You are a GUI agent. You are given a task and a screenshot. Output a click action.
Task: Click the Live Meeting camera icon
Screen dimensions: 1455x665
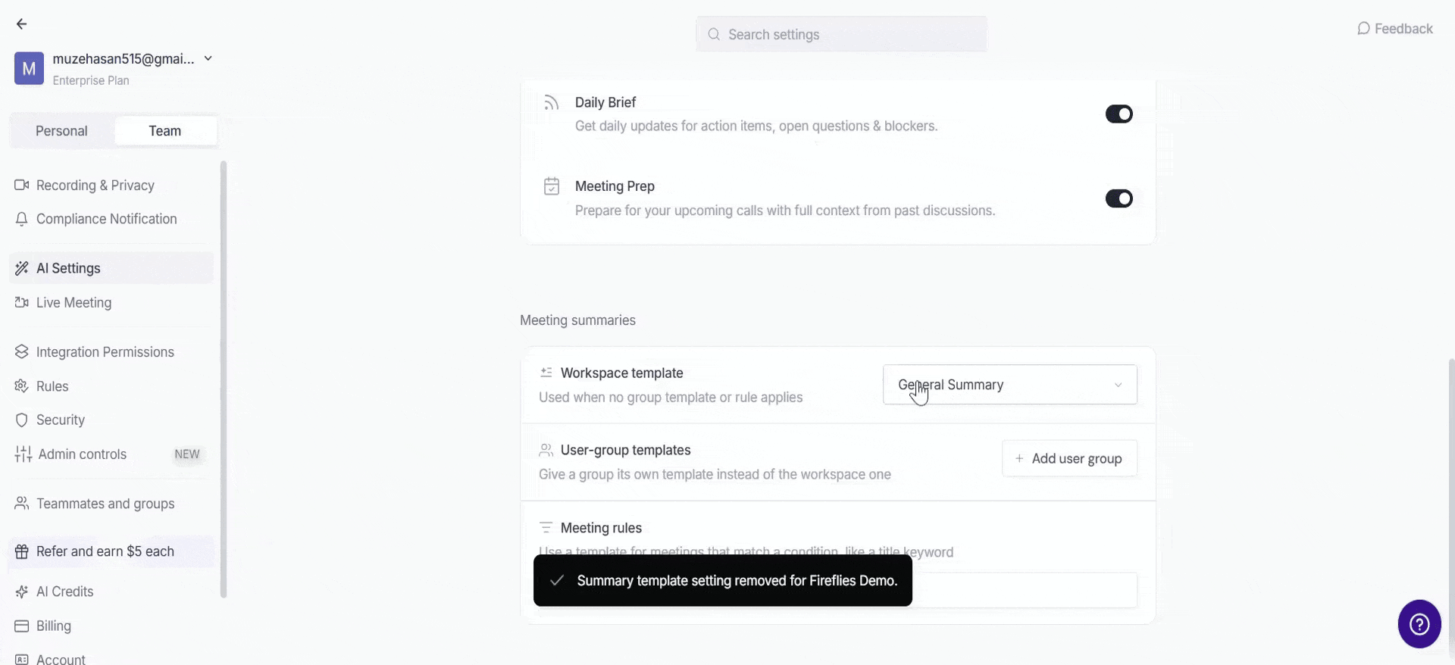click(x=22, y=302)
